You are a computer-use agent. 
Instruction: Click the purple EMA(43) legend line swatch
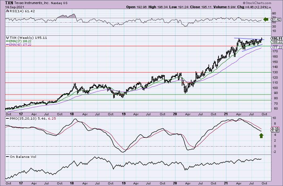coord(7,44)
